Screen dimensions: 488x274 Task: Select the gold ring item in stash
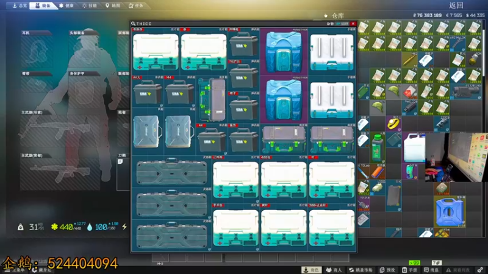tap(393, 124)
